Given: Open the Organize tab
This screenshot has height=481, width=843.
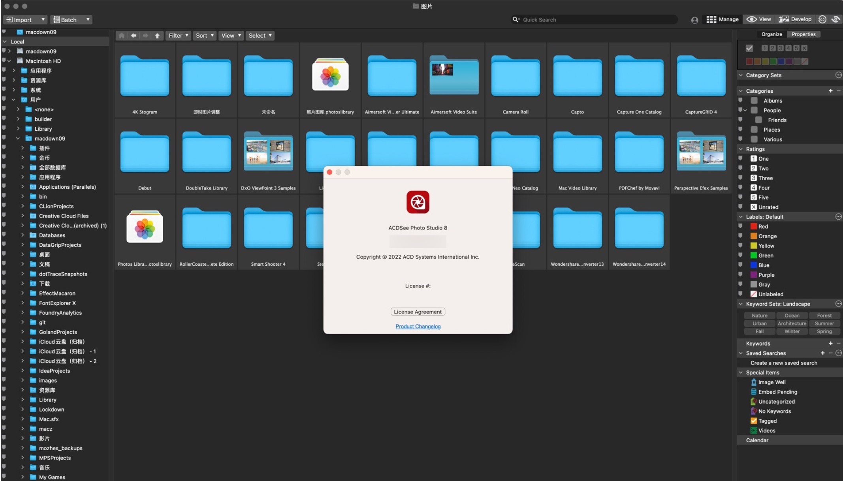Looking at the screenshot, I should 771,34.
